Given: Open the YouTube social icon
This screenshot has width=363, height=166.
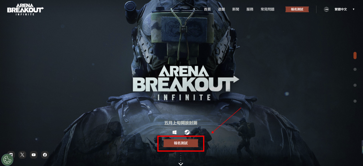Looking at the screenshot, I should 34,155.
